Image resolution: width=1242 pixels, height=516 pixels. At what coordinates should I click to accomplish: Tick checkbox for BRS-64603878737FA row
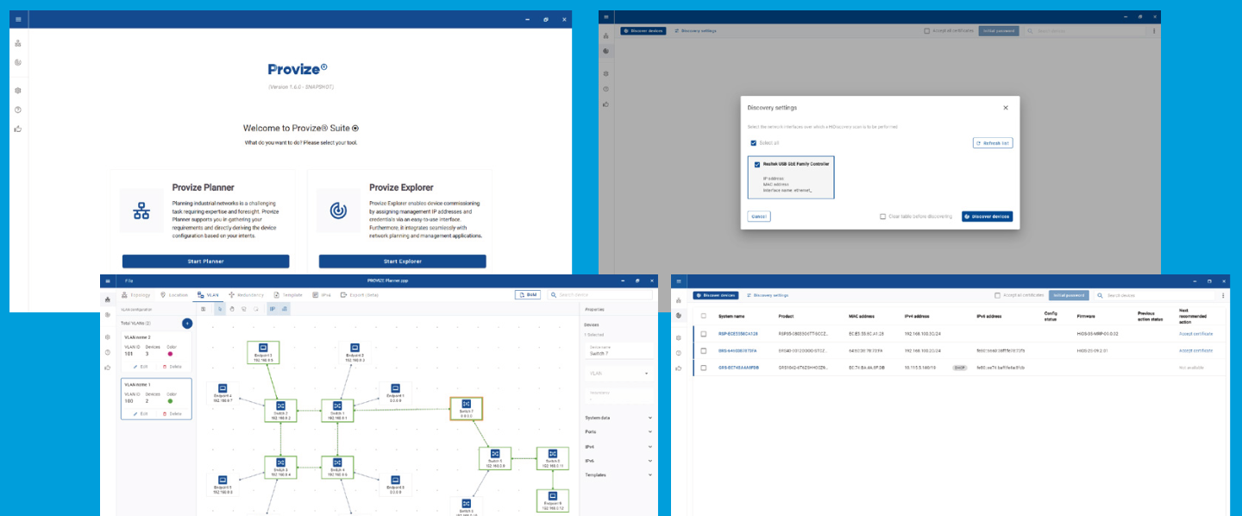point(704,350)
